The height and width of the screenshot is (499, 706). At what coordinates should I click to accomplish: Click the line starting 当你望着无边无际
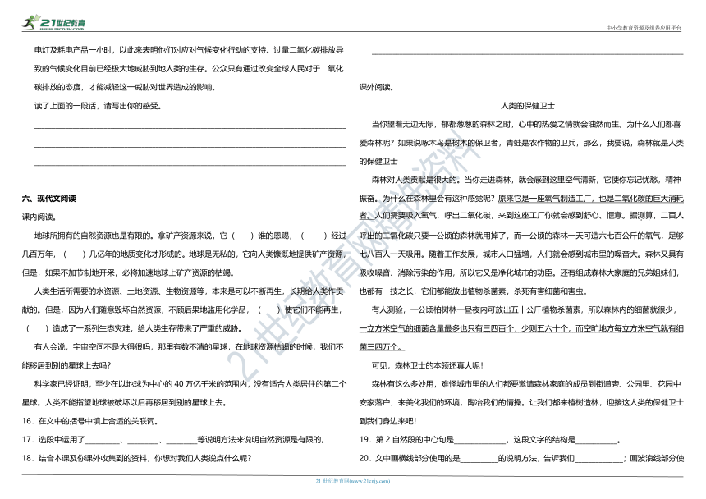(x=527, y=124)
